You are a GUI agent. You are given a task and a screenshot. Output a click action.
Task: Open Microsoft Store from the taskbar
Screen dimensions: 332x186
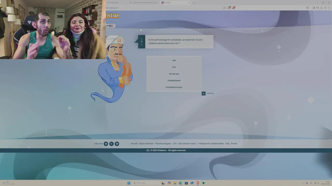(186, 183)
